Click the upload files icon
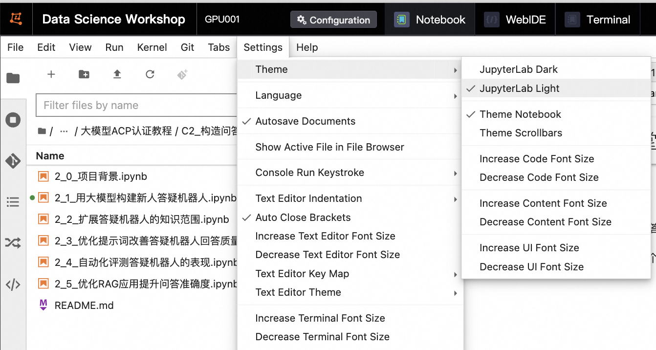This screenshot has width=656, height=350. pyautogui.click(x=117, y=74)
